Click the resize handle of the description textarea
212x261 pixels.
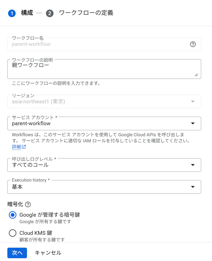pyautogui.click(x=196, y=75)
